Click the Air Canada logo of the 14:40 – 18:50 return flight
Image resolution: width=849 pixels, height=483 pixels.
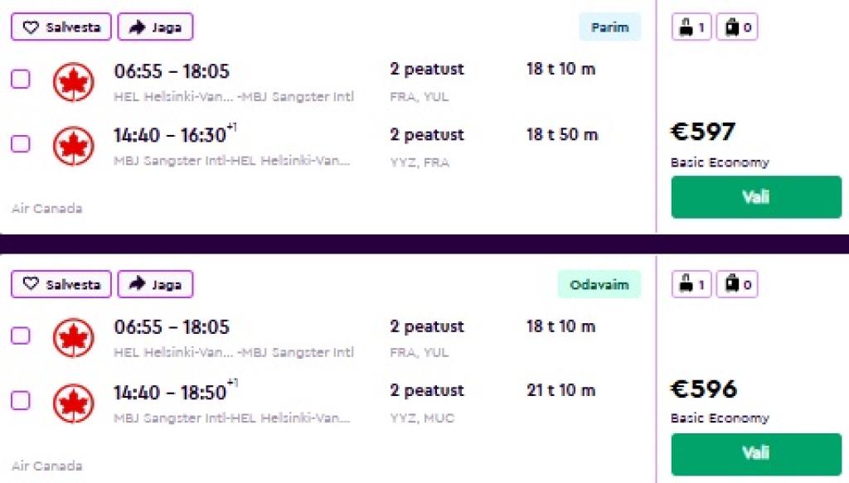point(74,403)
